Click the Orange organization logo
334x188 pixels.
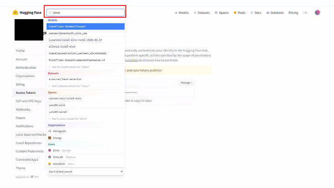(x=50, y=138)
